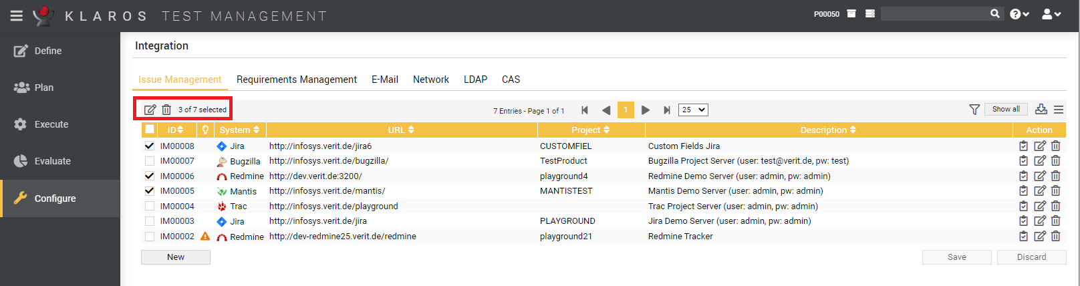The width and height of the screenshot is (1080, 286).
Task: Go to the next page arrow
Action: (646, 110)
